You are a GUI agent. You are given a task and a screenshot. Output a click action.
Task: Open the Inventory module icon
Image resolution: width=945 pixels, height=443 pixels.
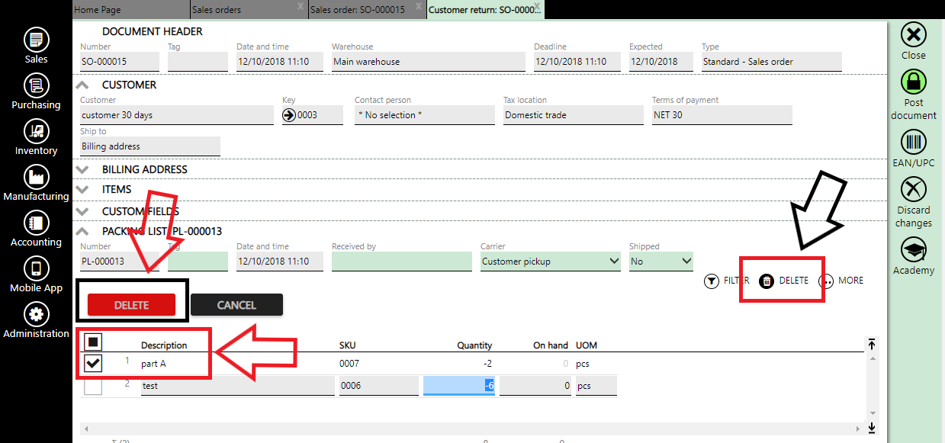coord(37,131)
